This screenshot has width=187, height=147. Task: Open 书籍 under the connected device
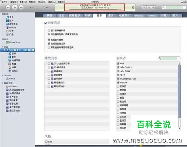tap(12, 64)
